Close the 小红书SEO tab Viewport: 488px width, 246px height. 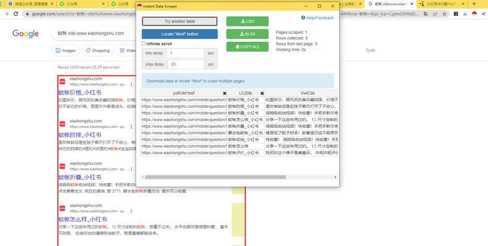tap(463, 4)
